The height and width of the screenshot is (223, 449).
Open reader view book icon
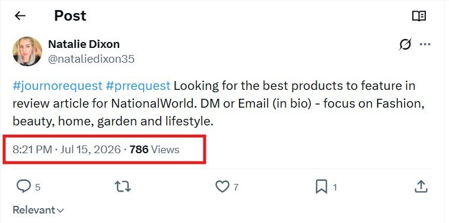(419, 16)
